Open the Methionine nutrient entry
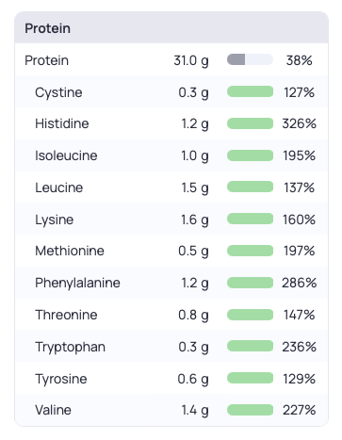The width and height of the screenshot is (342, 440). (171, 251)
